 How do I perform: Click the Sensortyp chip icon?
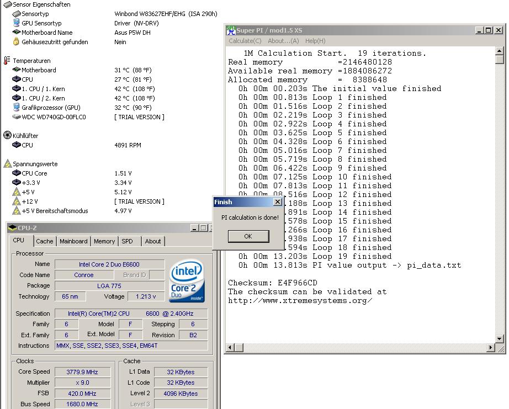coord(17,14)
